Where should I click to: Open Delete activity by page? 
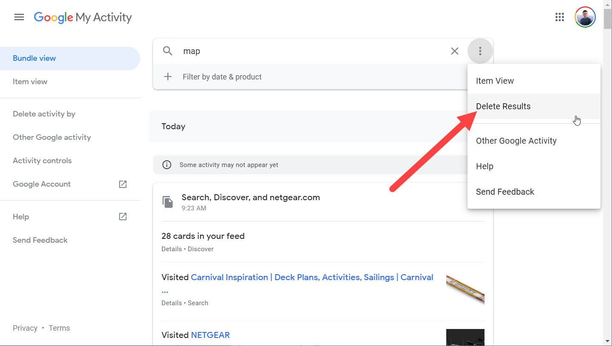click(44, 113)
